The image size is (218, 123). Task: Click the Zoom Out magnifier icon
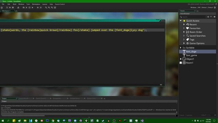[46, 8]
